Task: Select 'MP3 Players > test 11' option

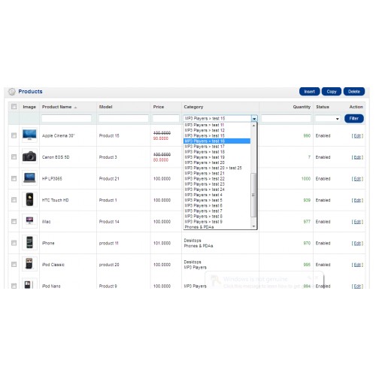Action: [217, 125]
